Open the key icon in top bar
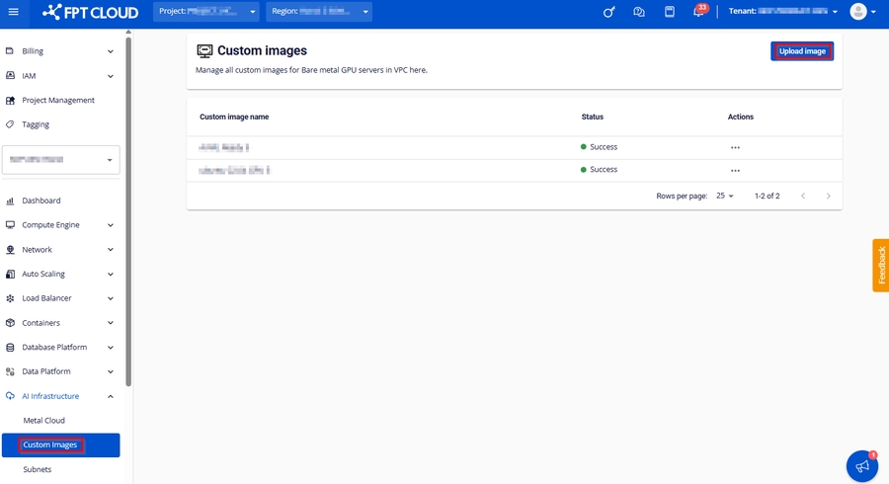Viewport: 889px width, 484px height. coord(609,12)
